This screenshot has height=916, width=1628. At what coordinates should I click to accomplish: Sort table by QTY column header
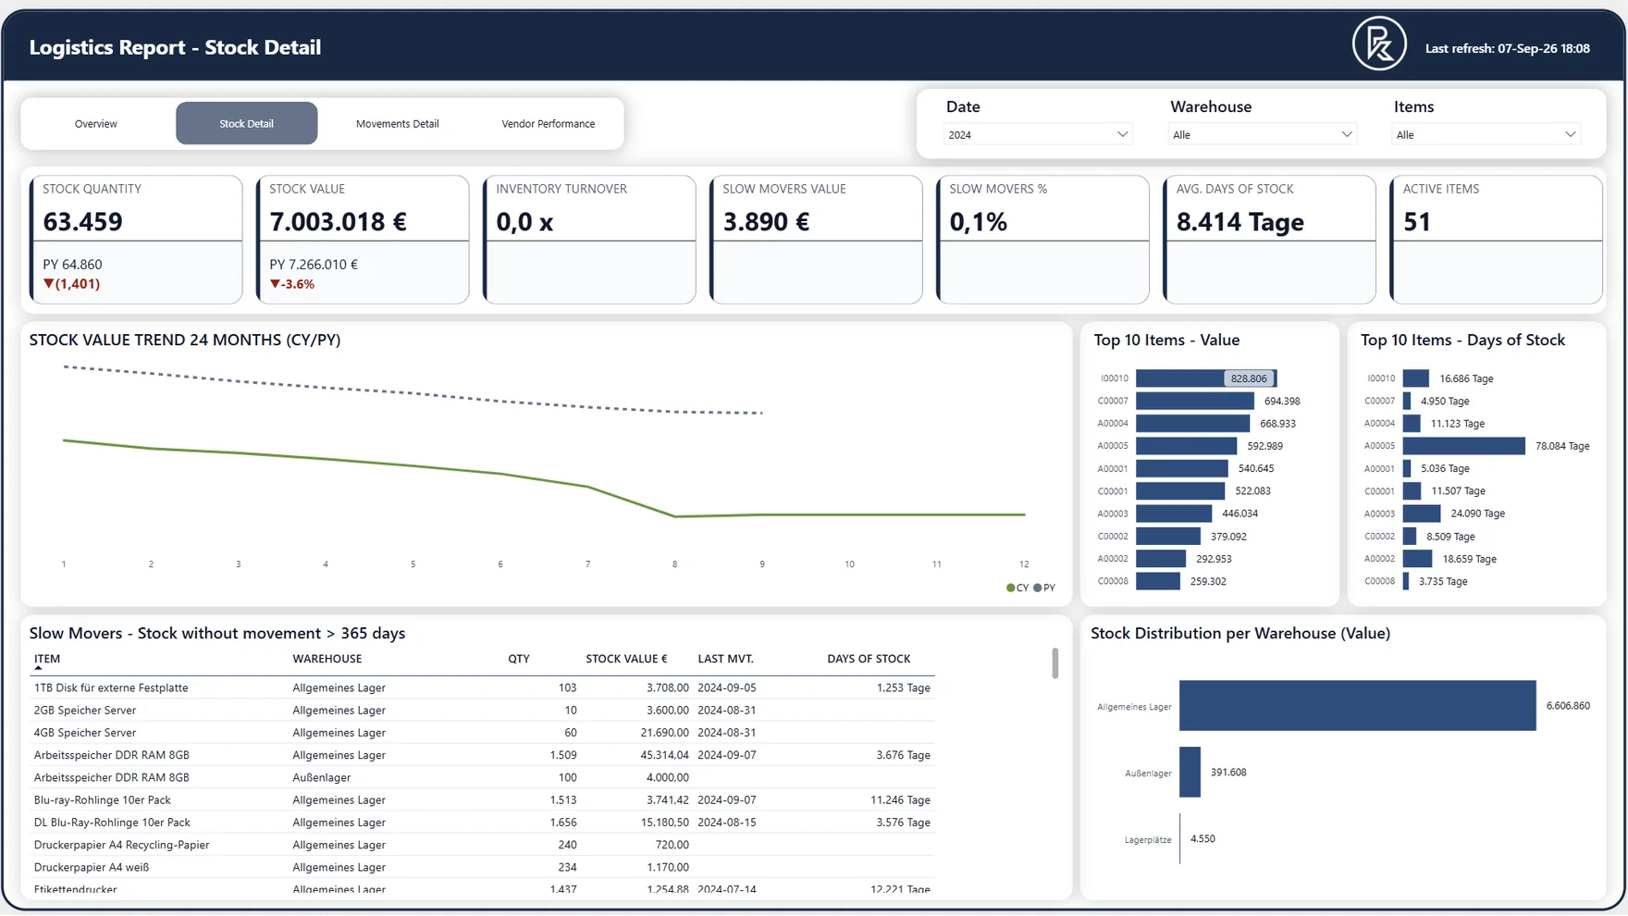(x=519, y=659)
